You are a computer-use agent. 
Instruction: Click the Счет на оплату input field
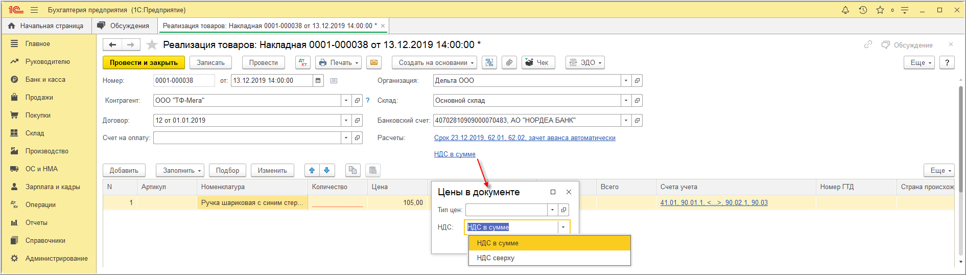247,138
